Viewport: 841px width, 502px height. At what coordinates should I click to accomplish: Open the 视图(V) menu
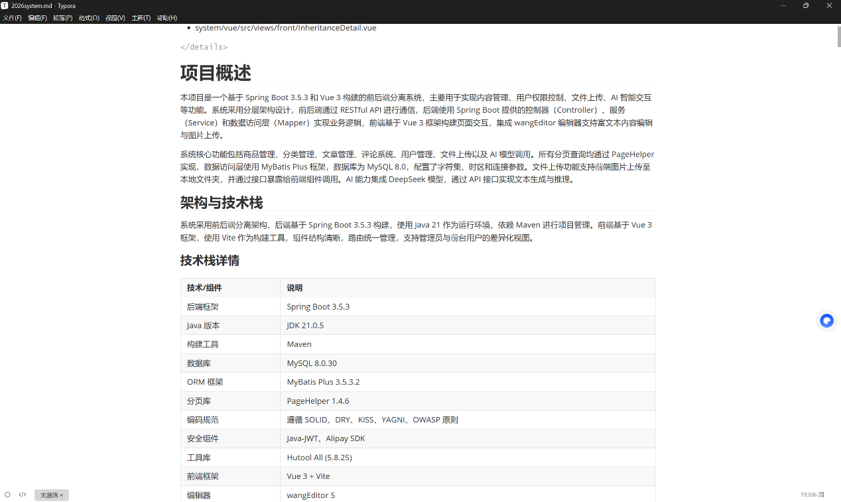click(115, 18)
